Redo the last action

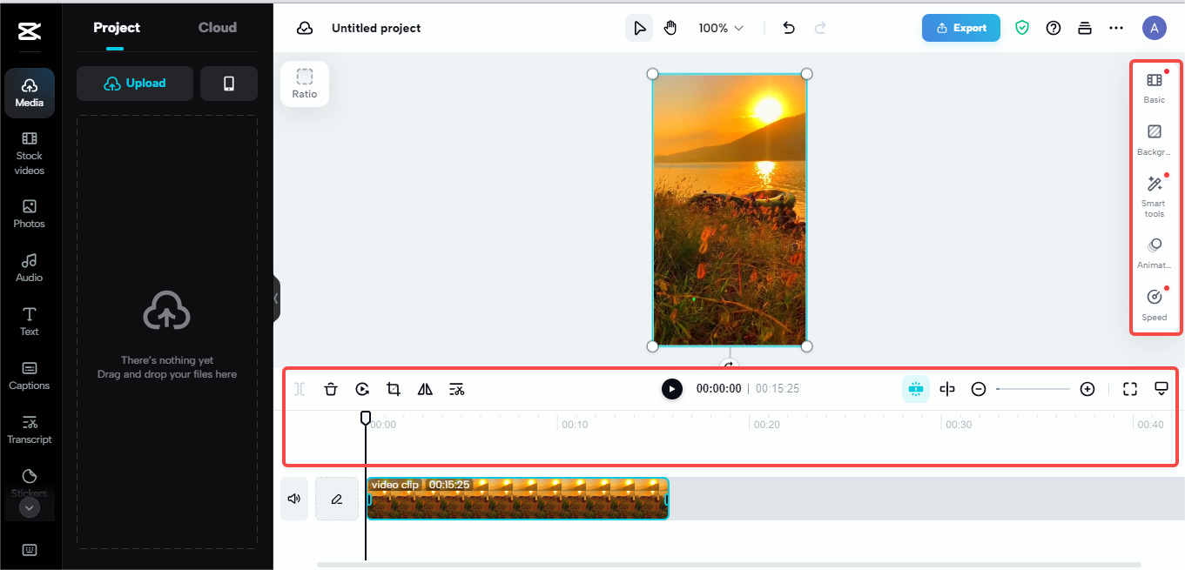tap(820, 28)
